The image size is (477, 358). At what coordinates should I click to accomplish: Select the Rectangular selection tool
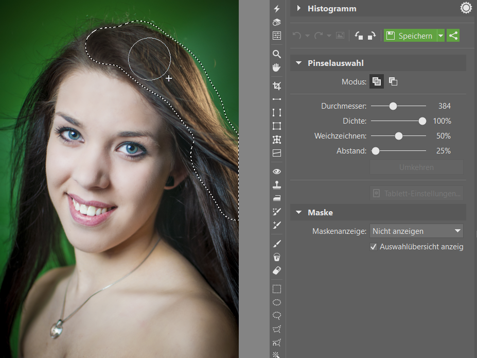click(x=276, y=288)
